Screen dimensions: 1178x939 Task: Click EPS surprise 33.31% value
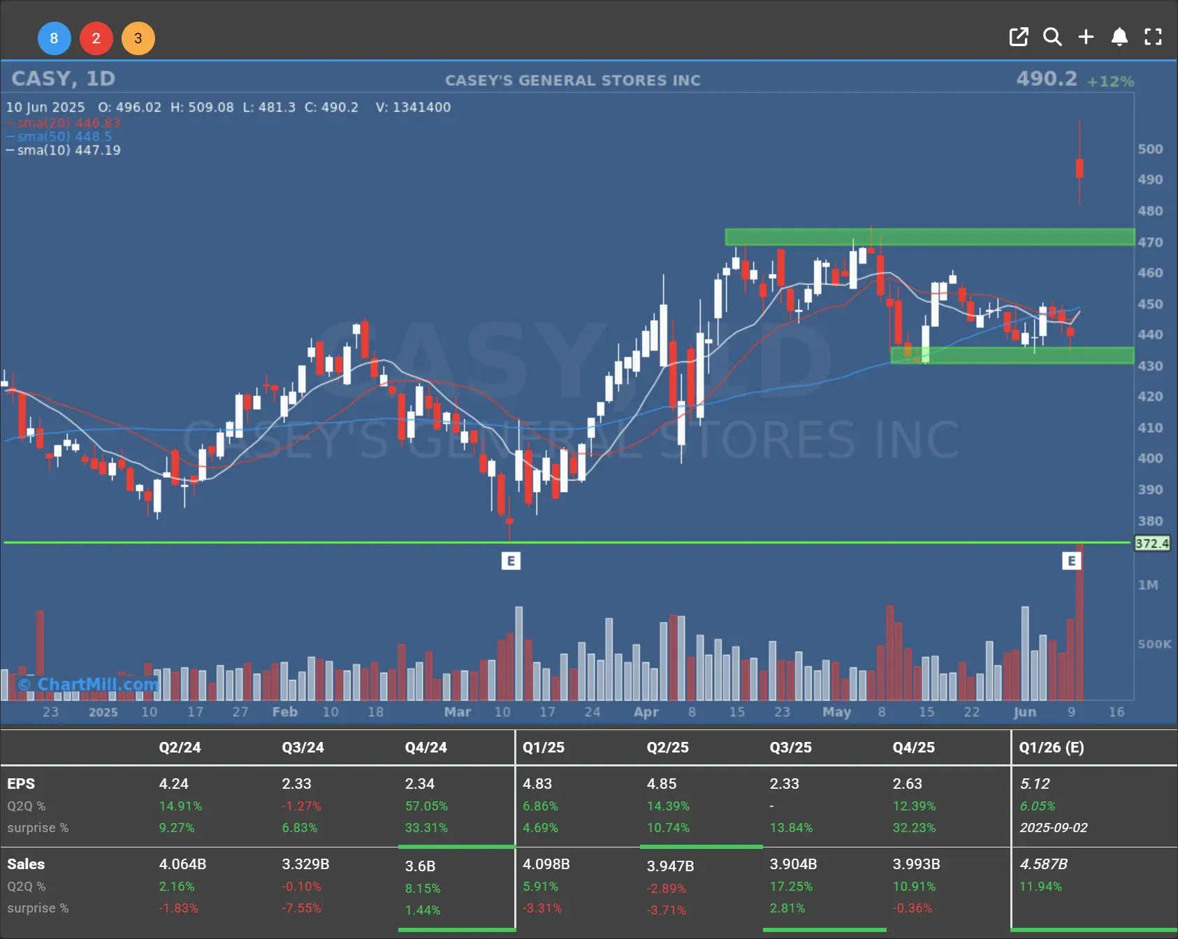[x=426, y=828]
